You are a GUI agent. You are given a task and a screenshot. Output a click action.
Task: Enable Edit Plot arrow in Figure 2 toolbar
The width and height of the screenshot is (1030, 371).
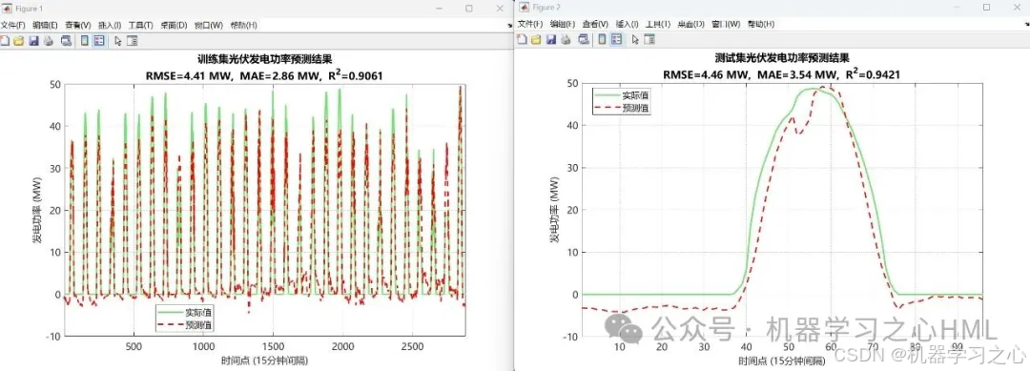click(x=635, y=39)
